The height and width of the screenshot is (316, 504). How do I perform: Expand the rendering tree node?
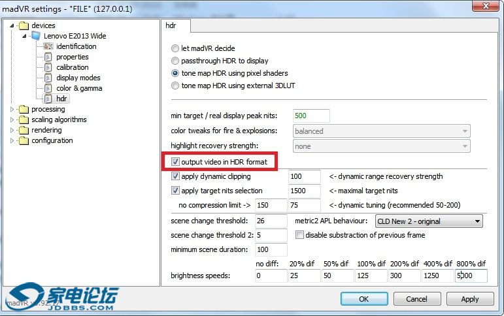point(12,130)
